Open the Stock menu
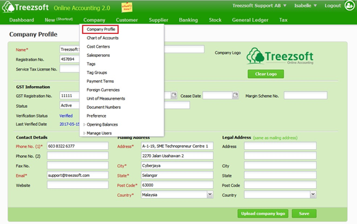 (x=215, y=20)
